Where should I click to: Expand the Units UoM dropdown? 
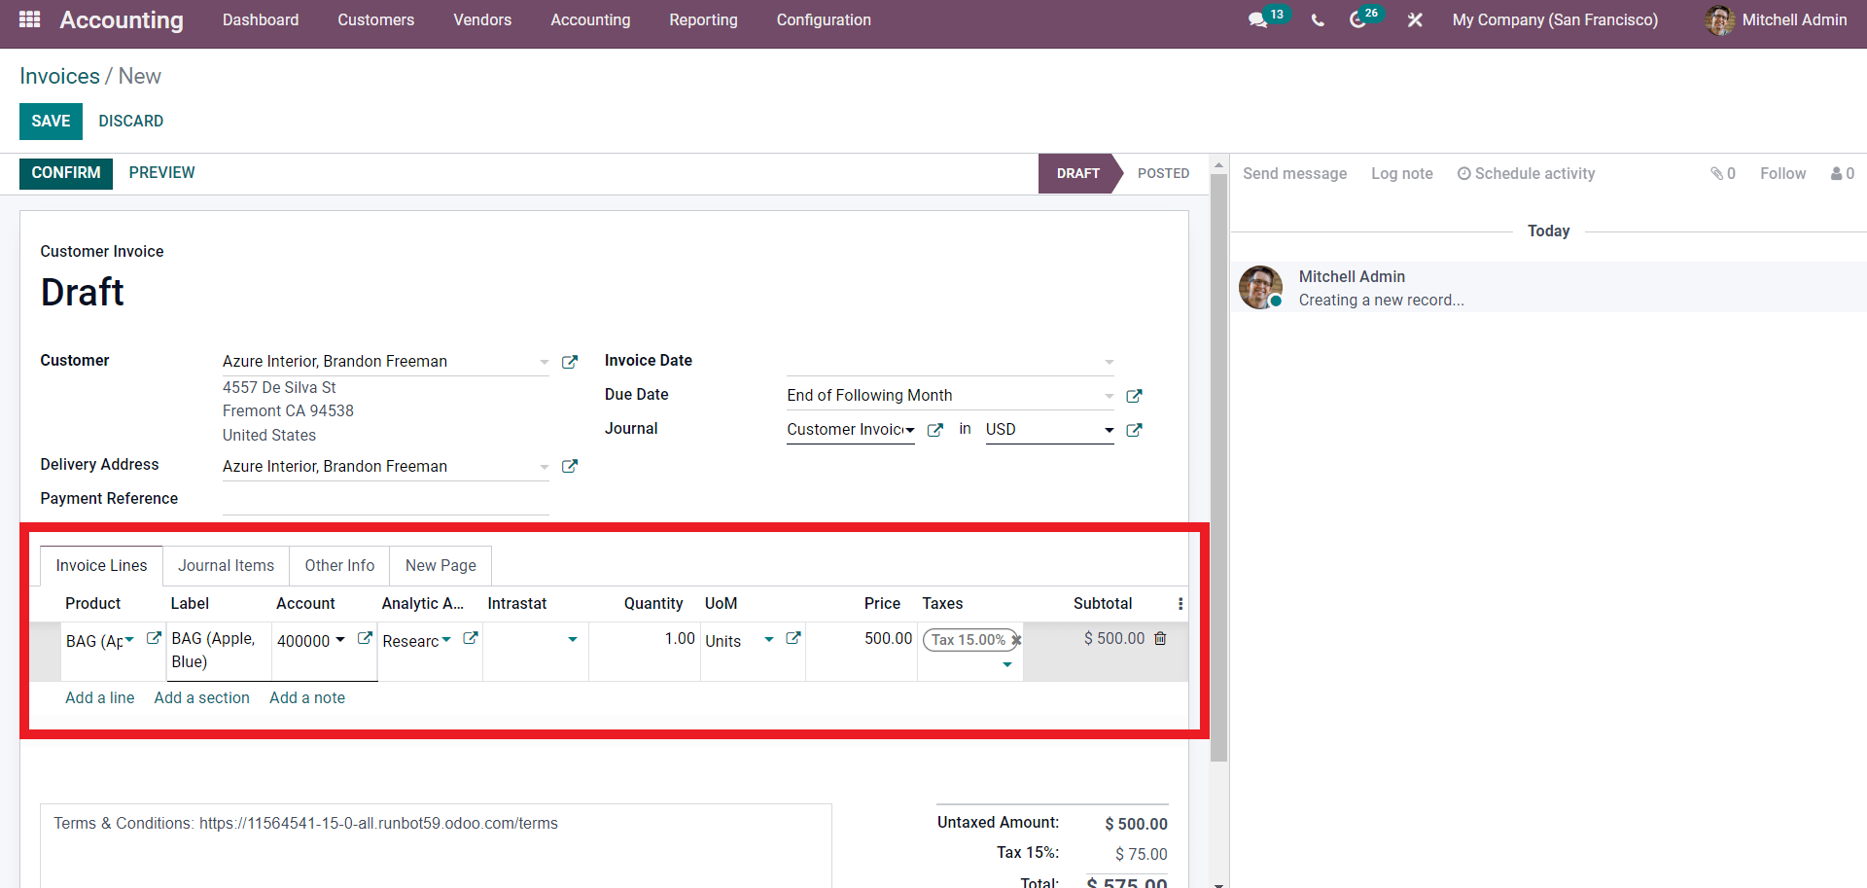pos(769,640)
